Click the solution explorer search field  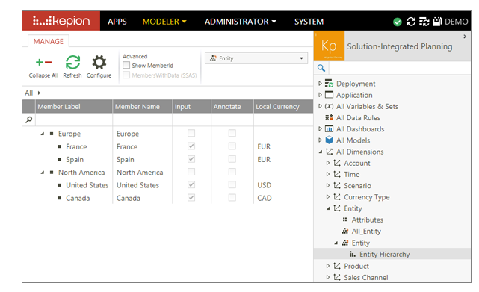(x=400, y=68)
